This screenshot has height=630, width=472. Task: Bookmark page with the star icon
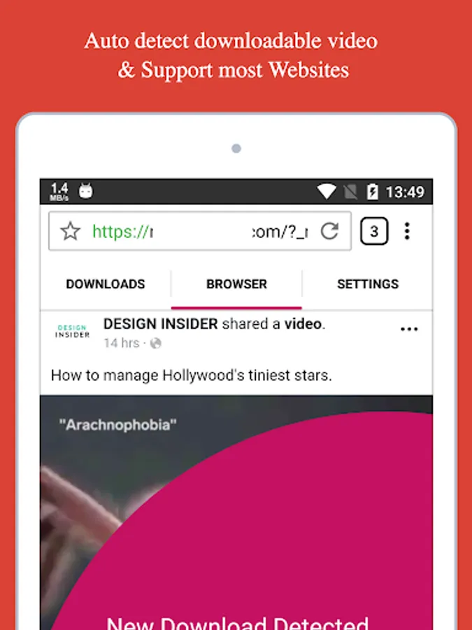pos(70,232)
